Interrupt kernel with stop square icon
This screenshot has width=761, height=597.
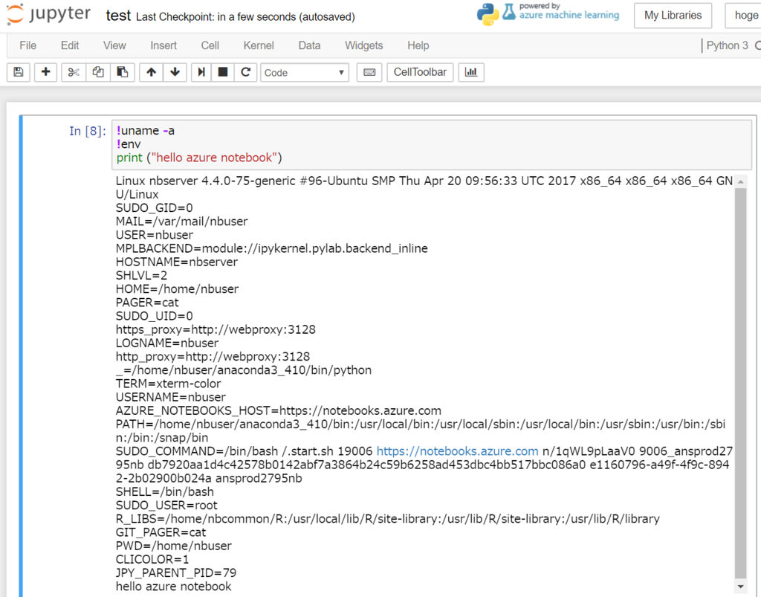pos(223,72)
